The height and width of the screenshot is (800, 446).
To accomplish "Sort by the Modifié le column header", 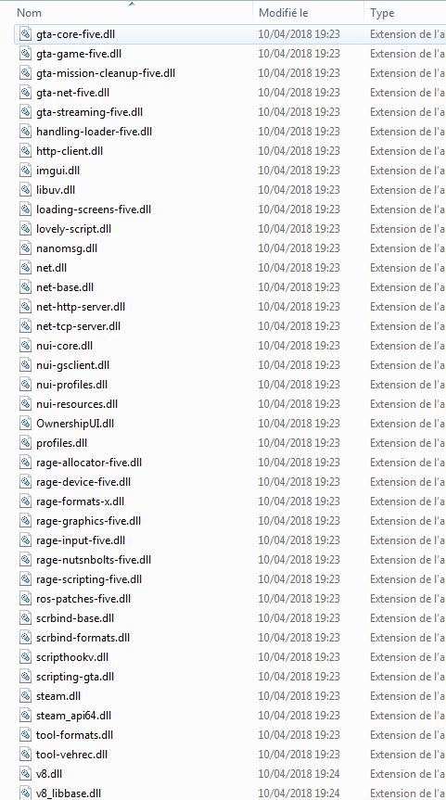I will click(283, 13).
